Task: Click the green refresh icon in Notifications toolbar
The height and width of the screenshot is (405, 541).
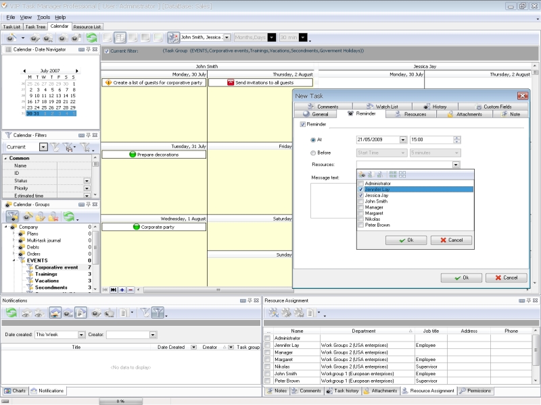Action: [x=11, y=313]
